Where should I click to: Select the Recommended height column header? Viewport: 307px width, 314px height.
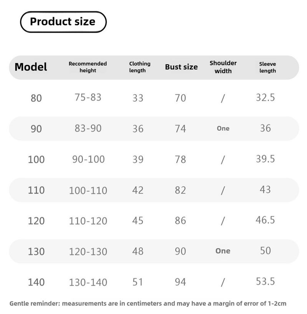click(x=87, y=67)
